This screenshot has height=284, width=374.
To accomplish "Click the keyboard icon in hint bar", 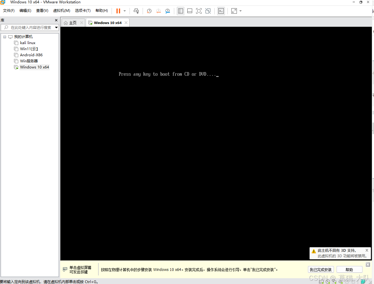I will tap(65, 269).
